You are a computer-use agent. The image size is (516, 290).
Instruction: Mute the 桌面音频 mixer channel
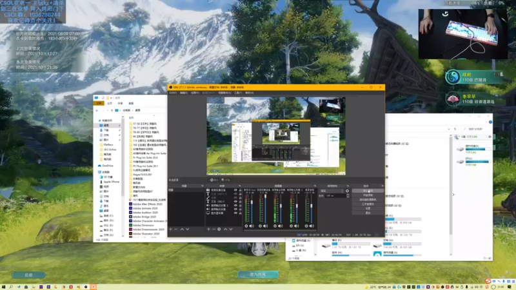click(x=312, y=226)
